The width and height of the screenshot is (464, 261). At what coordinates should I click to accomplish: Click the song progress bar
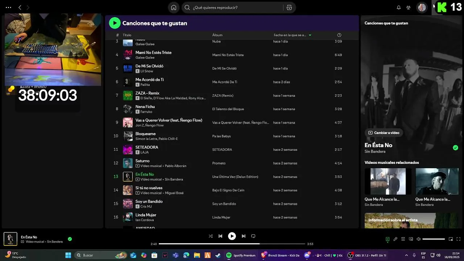(x=232, y=244)
